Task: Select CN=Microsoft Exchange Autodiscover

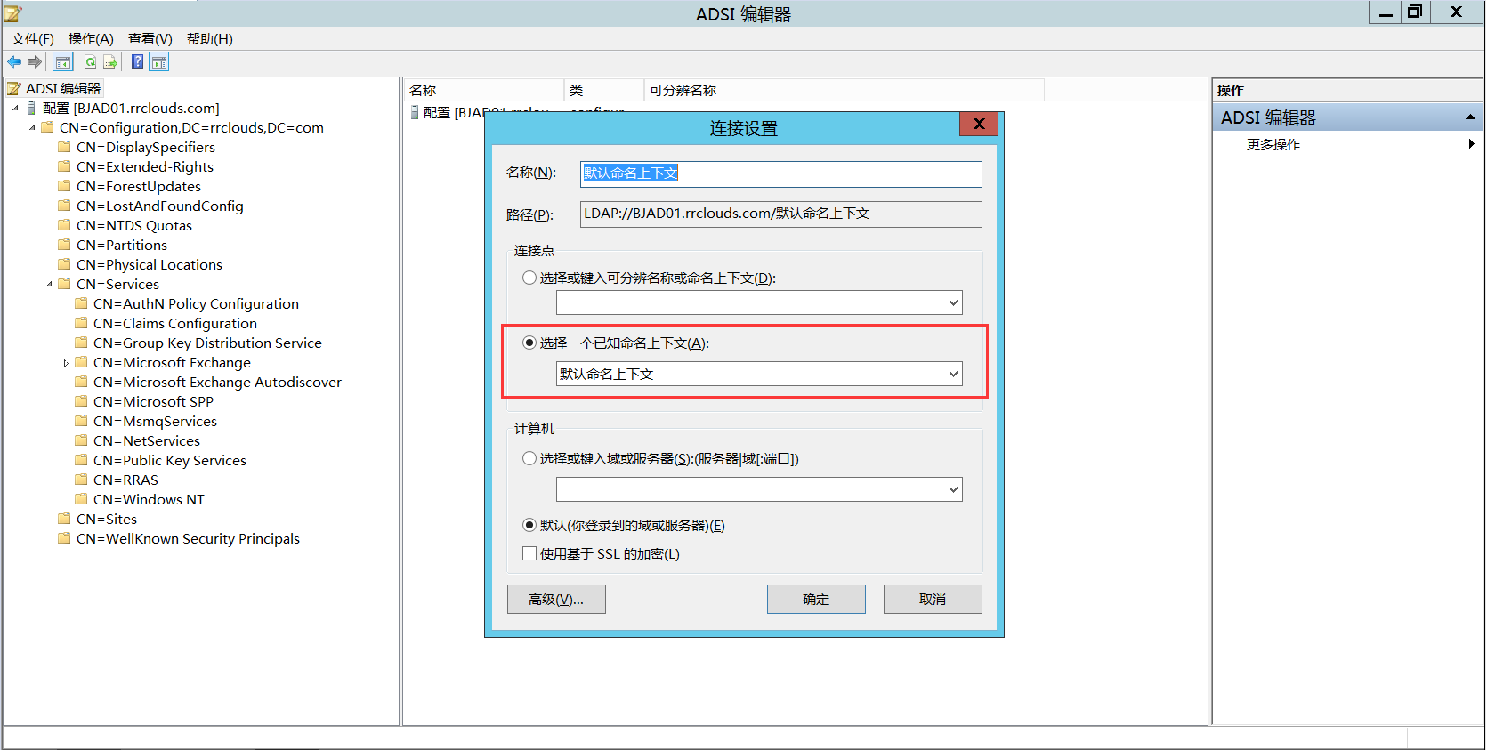Action: pyautogui.click(x=217, y=382)
